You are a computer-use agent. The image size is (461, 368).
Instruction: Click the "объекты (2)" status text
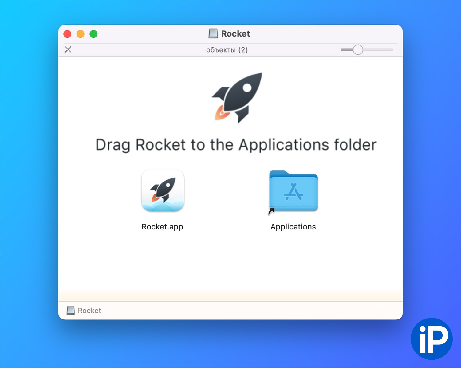[227, 50]
